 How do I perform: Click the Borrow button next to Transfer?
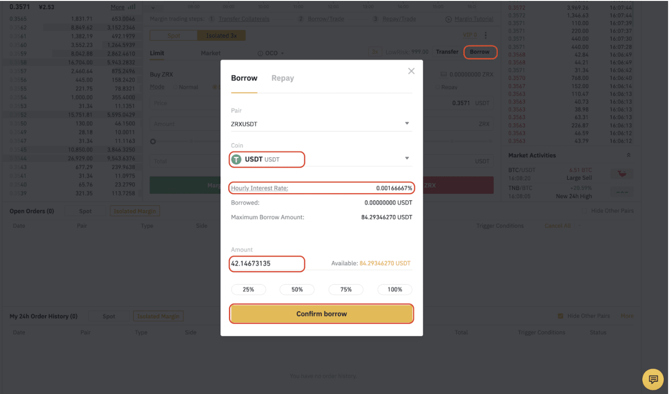480,52
